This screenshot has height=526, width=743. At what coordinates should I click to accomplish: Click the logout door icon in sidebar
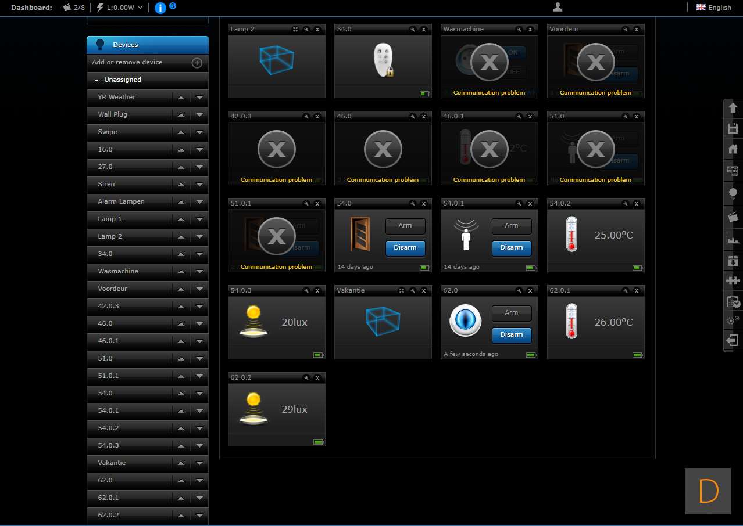pyautogui.click(x=733, y=340)
